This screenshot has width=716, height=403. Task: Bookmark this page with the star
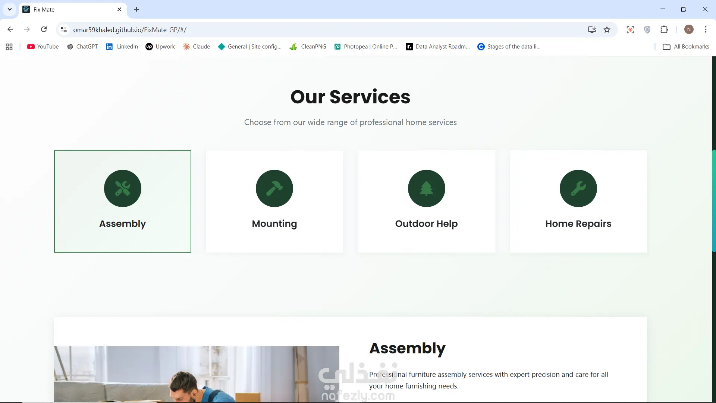pyautogui.click(x=607, y=29)
